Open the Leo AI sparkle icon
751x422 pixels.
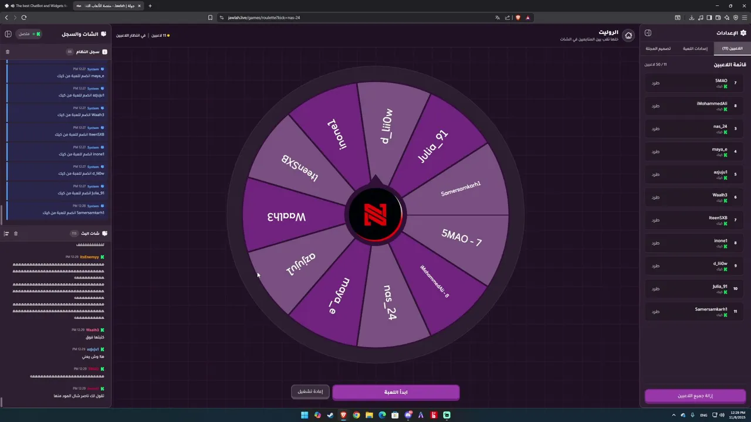click(727, 18)
